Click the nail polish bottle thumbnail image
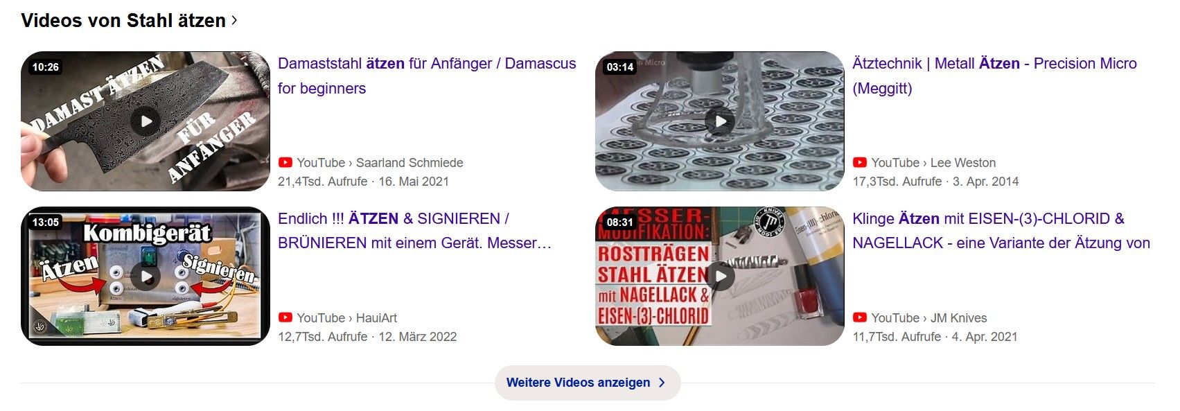The image size is (1180, 411). point(720,277)
